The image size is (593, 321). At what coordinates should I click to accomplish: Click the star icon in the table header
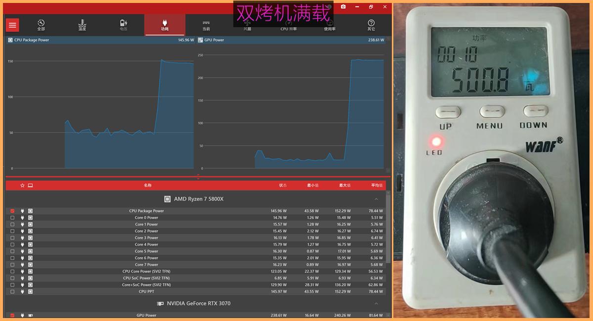tap(22, 185)
